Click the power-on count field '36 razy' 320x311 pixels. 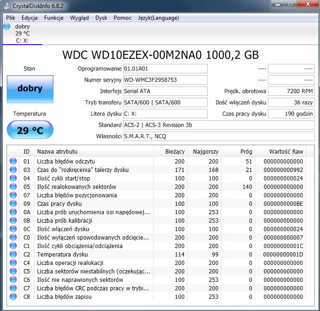pos(291,102)
